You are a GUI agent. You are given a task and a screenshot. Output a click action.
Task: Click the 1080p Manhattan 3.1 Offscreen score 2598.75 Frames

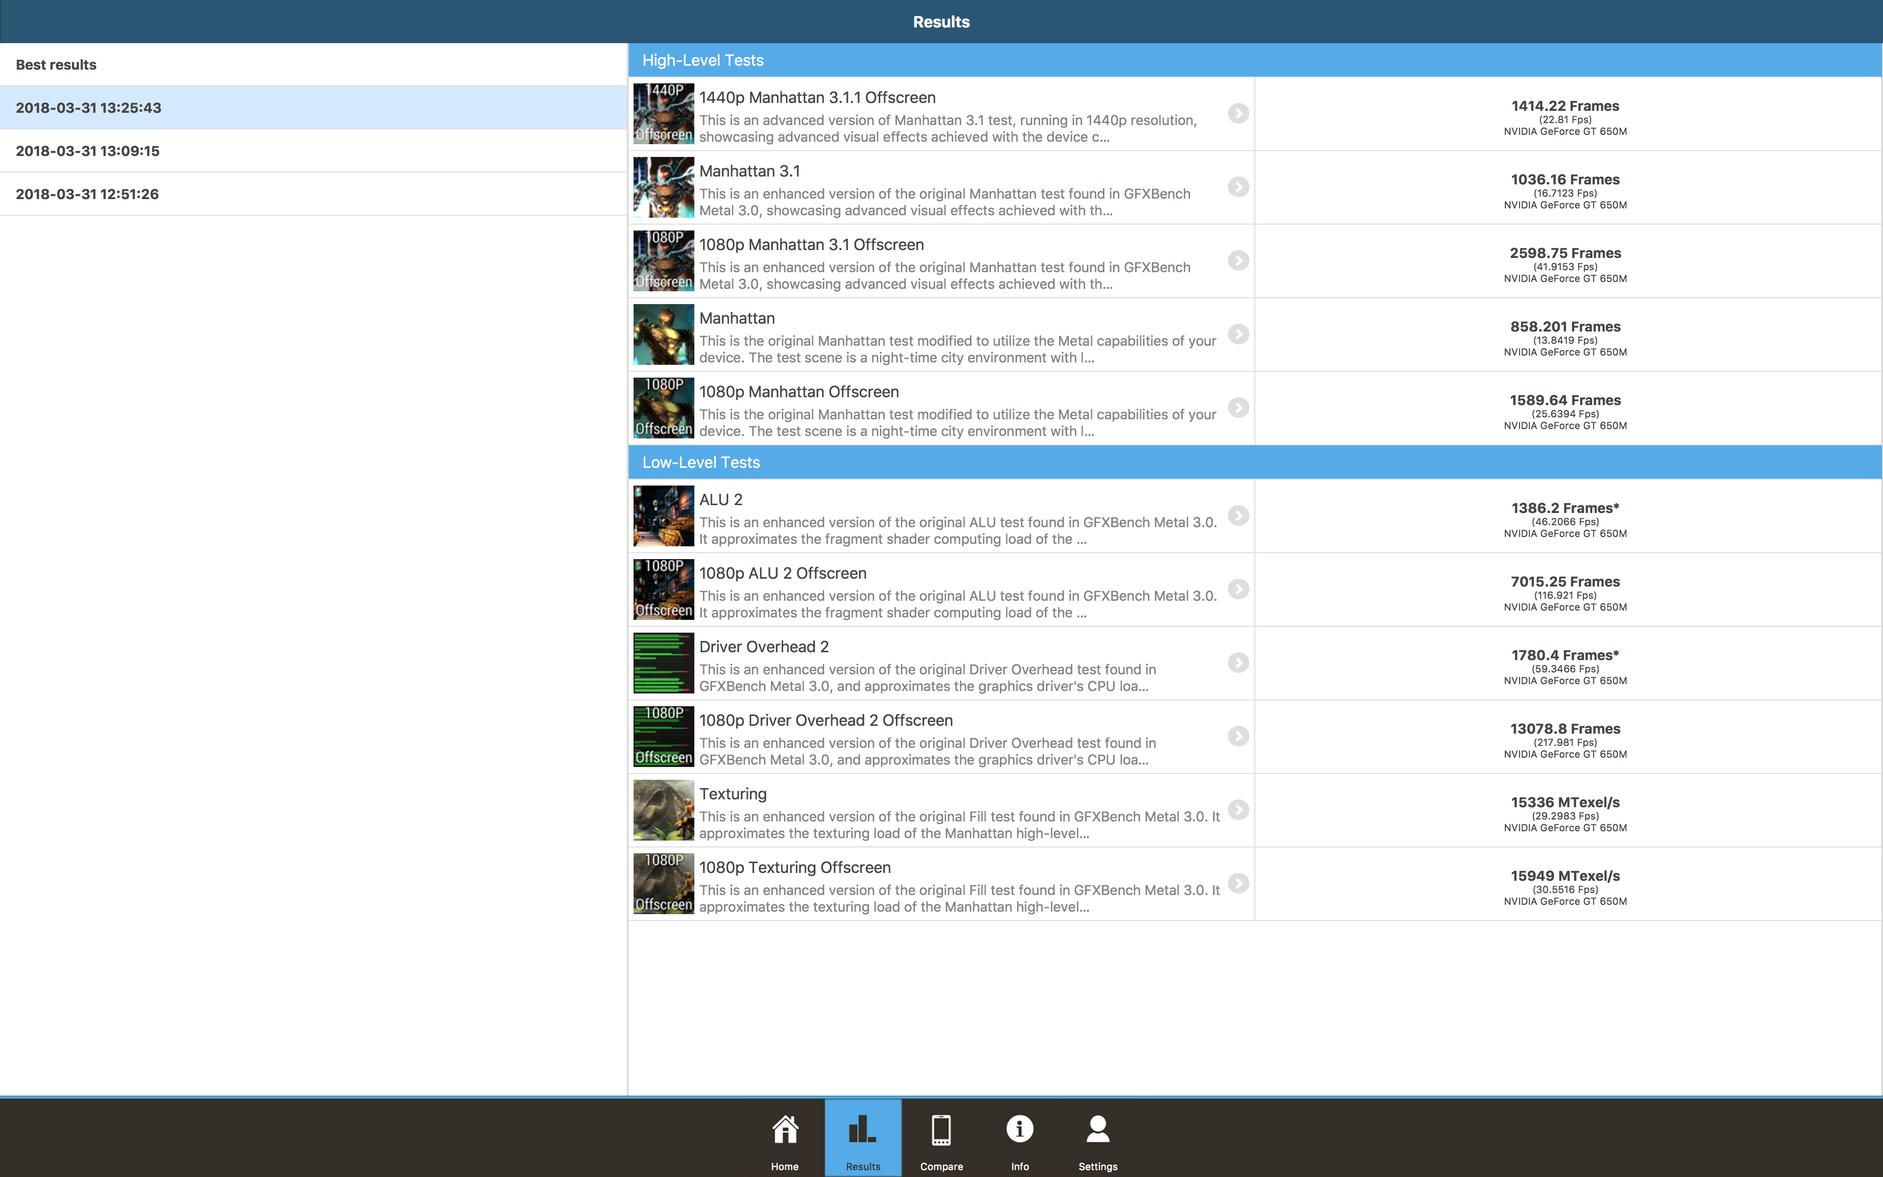[x=1565, y=253]
